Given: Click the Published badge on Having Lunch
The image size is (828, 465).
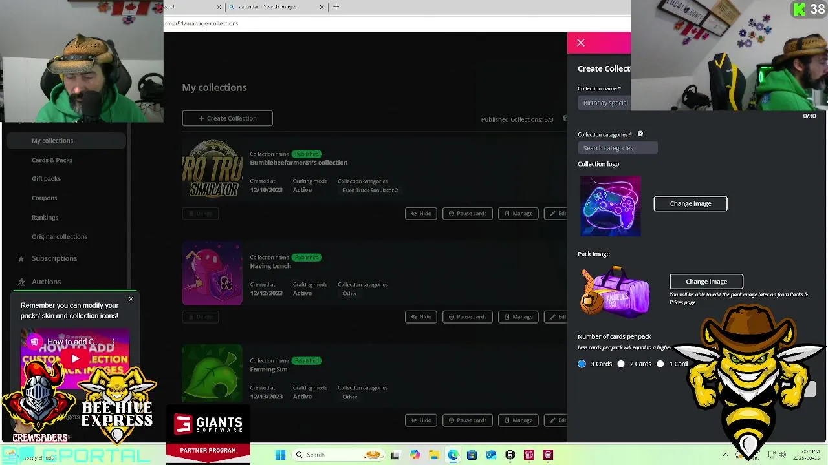Looking at the screenshot, I should coord(307,258).
